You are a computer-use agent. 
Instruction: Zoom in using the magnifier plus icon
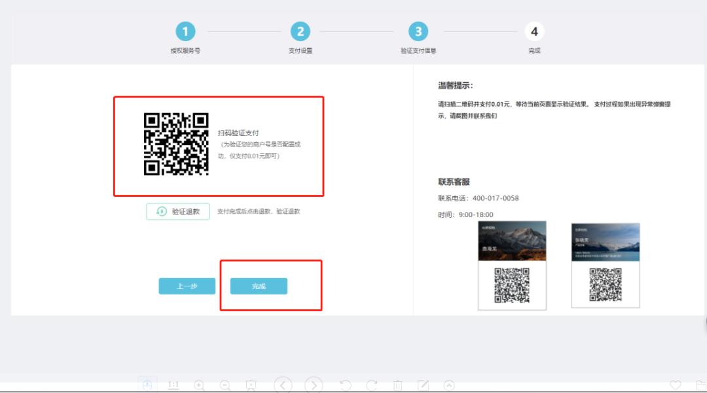[x=199, y=385]
